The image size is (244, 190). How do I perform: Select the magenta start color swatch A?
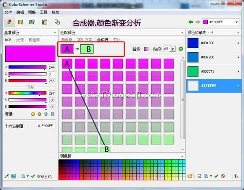point(67,49)
